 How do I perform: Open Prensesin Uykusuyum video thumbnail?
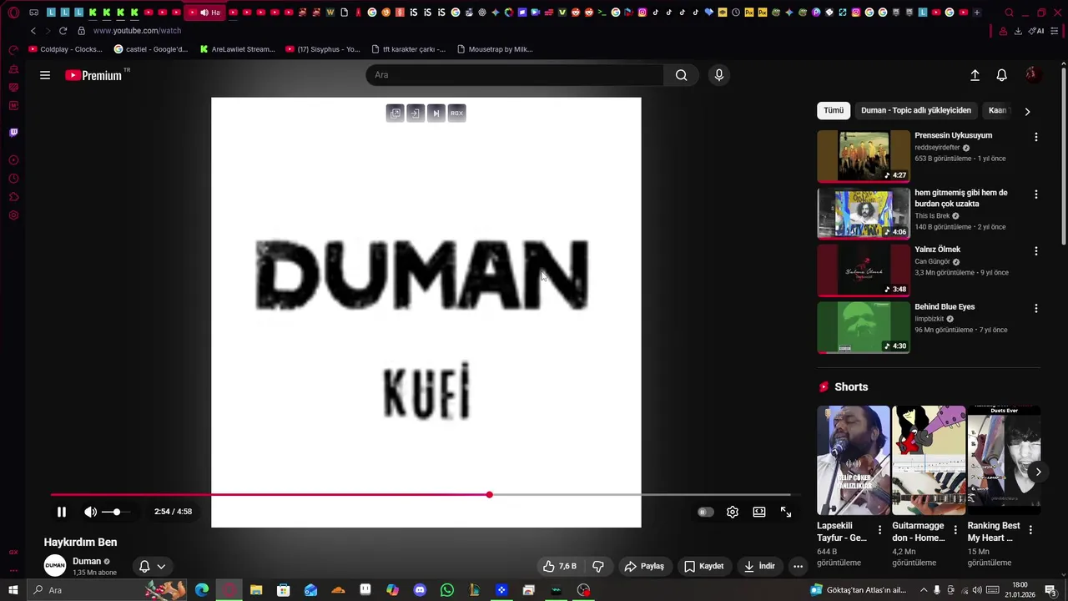coord(864,156)
